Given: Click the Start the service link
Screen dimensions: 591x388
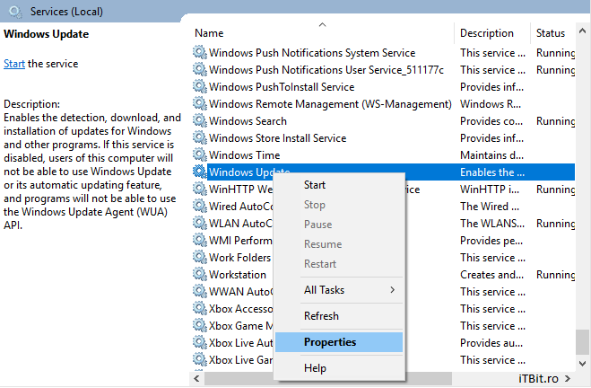Looking at the screenshot, I should point(14,64).
